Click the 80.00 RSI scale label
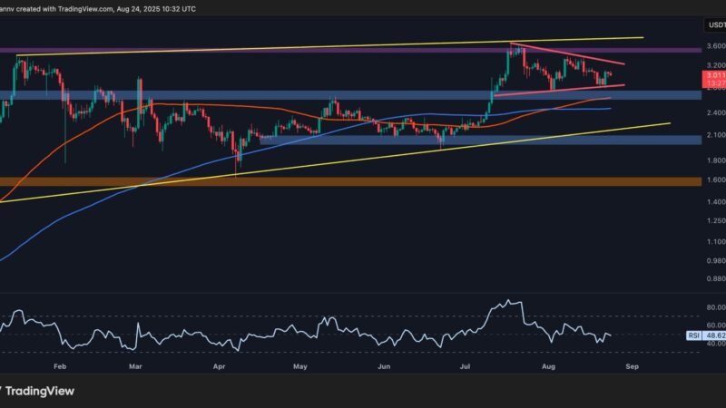 point(716,307)
